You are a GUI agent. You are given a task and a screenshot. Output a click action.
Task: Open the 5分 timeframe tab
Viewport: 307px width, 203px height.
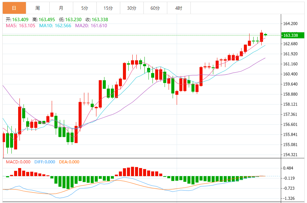[x=85, y=8]
